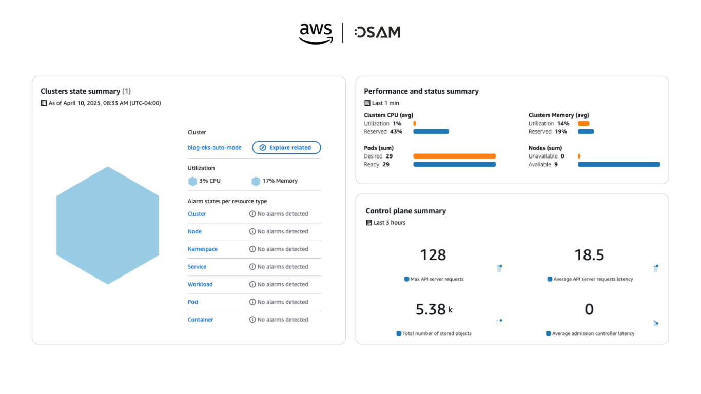
Task: Click the Namespace link under alarm states
Action: [202, 249]
